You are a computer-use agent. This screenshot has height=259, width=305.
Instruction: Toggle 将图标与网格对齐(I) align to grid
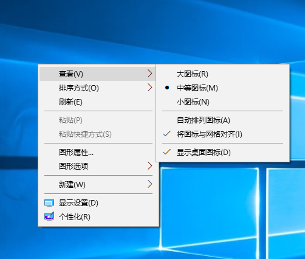(222, 134)
